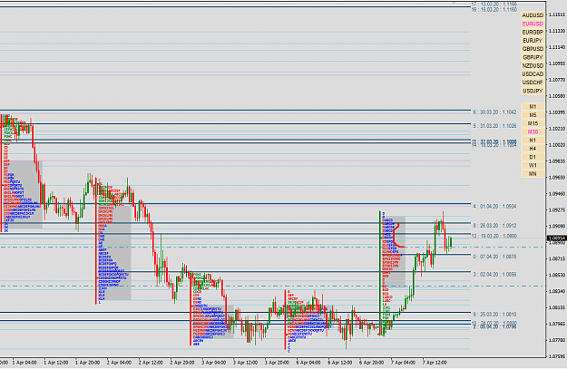
Task: Change timeframe to H1
Action: click(533, 141)
